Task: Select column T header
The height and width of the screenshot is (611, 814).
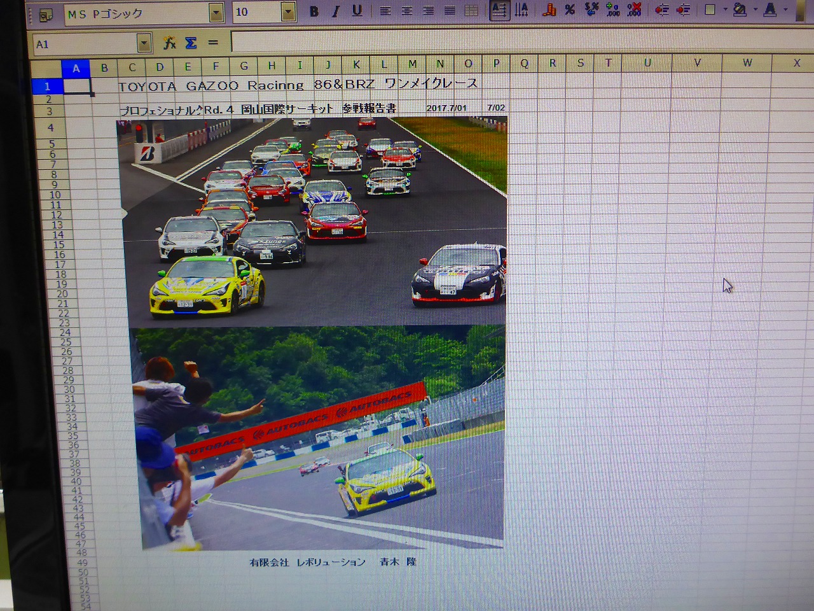Action: (x=608, y=63)
